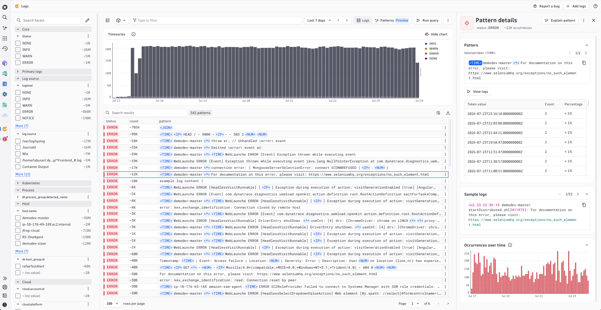Copy the pattern text icon
The height and width of the screenshot is (310, 601).
[584, 63]
